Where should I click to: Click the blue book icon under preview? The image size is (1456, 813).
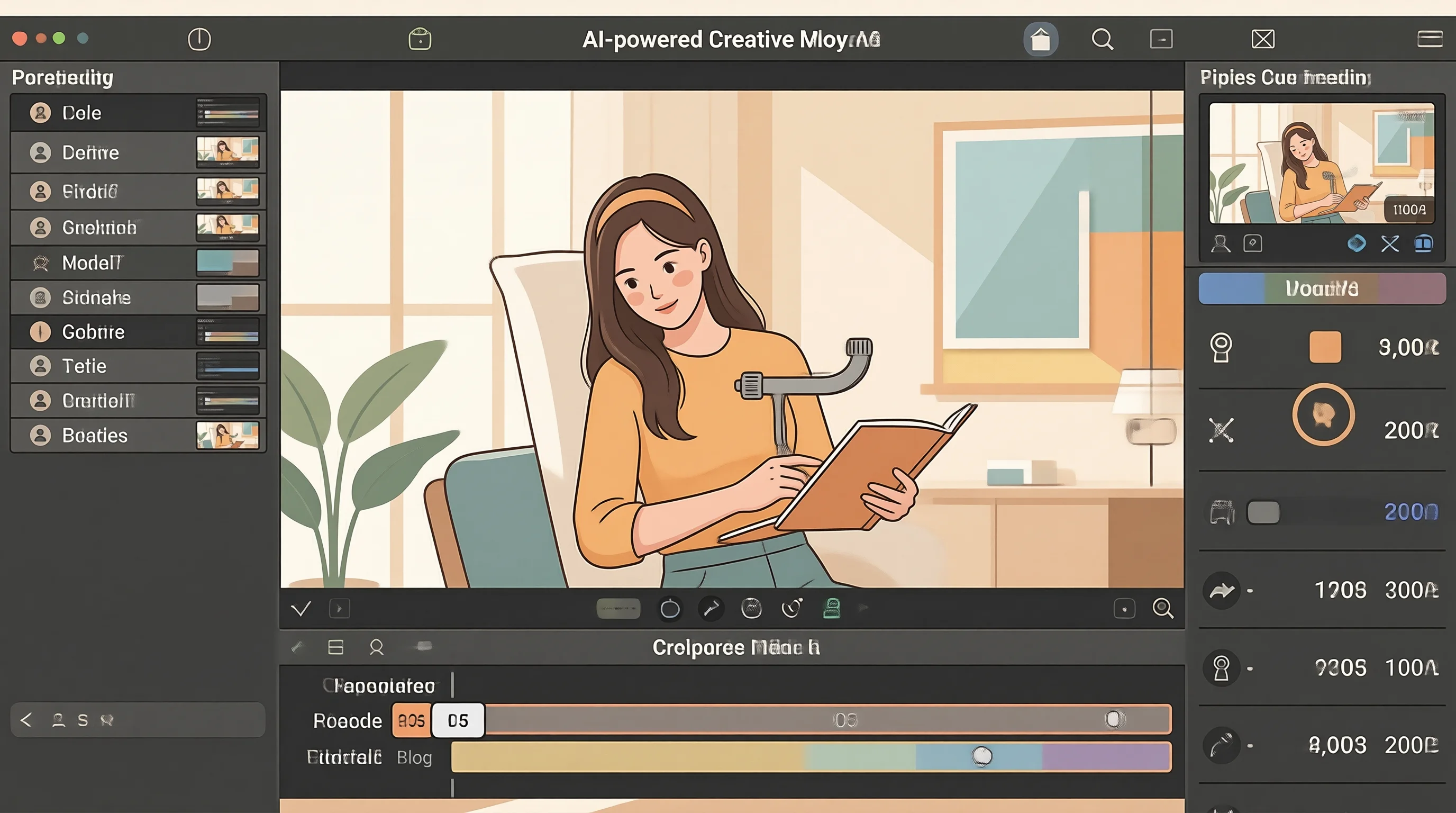click(x=1423, y=243)
